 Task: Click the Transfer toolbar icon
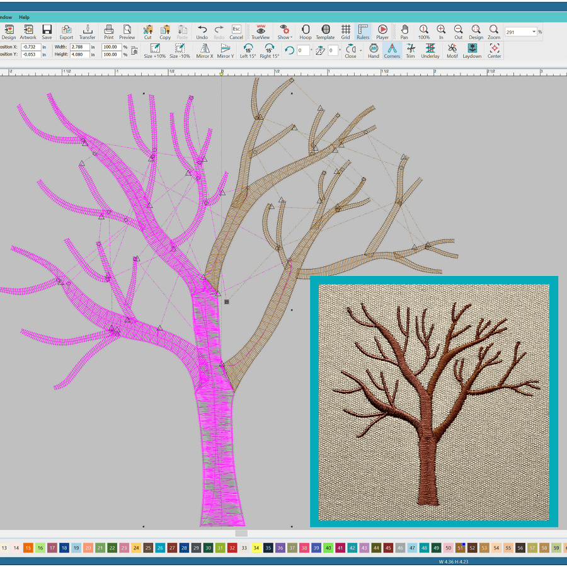(87, 32)
